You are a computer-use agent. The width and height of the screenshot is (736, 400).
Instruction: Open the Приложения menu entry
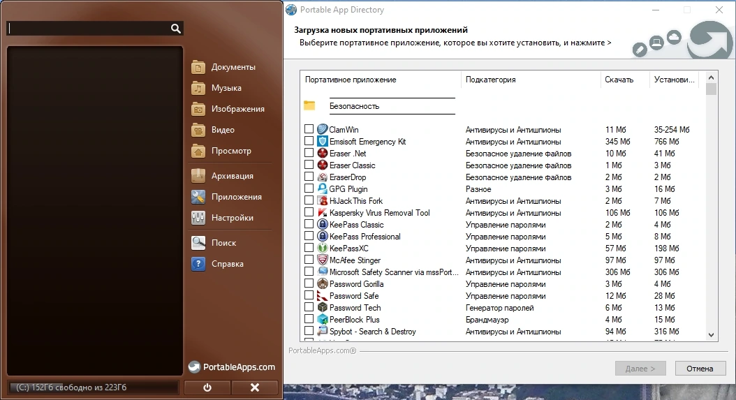(237, 197)
